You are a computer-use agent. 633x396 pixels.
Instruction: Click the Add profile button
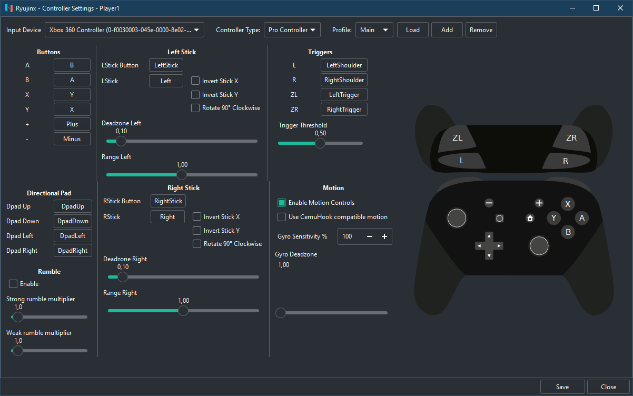click(x=447, y=30)
